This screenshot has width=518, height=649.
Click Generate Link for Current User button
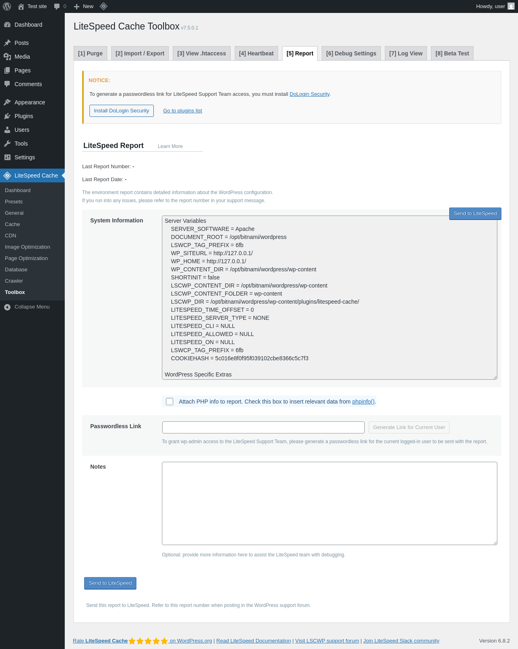click(409, 427)
